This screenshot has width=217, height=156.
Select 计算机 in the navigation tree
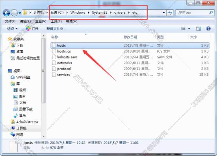pyautogui.click(x=21, y=128)
